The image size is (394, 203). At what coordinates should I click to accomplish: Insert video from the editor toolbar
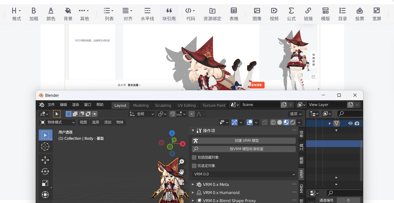pyautogui.click(x=274, y=14)
